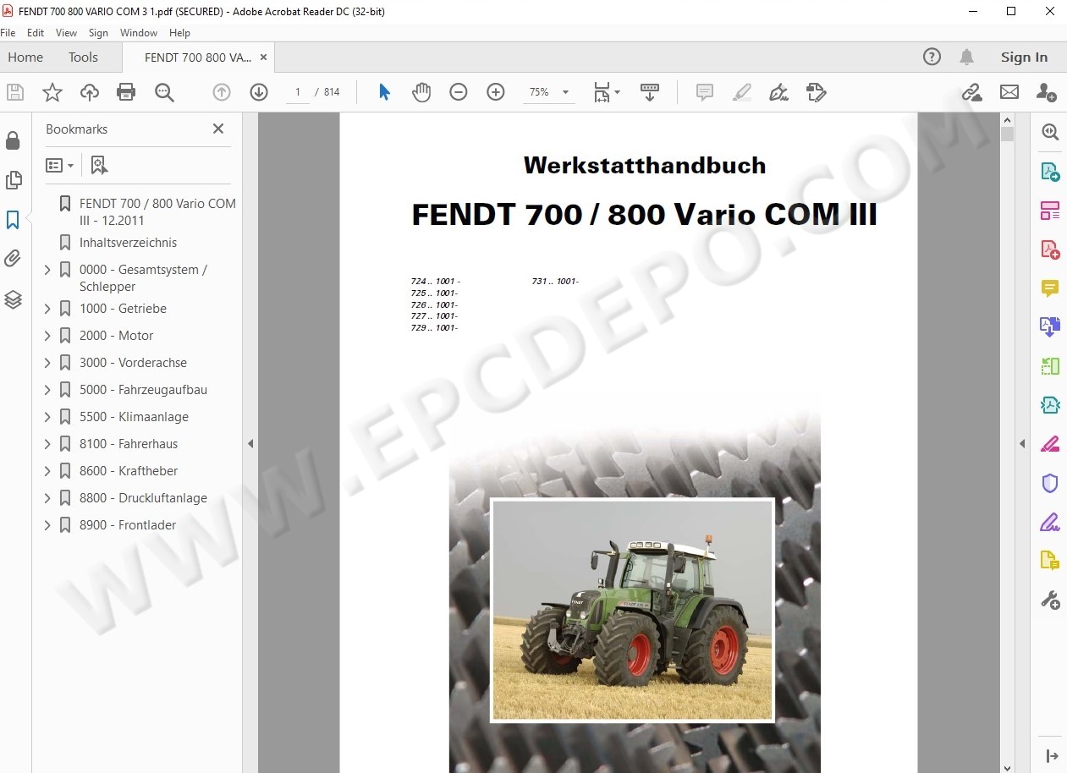Switch to the Tools tab
1067x773 pixels.
pos(83,58)
